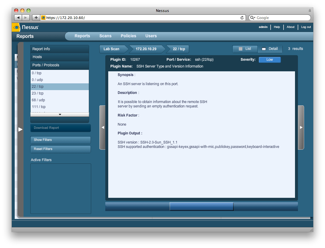Open the Reports tab

tap(82, 36)
